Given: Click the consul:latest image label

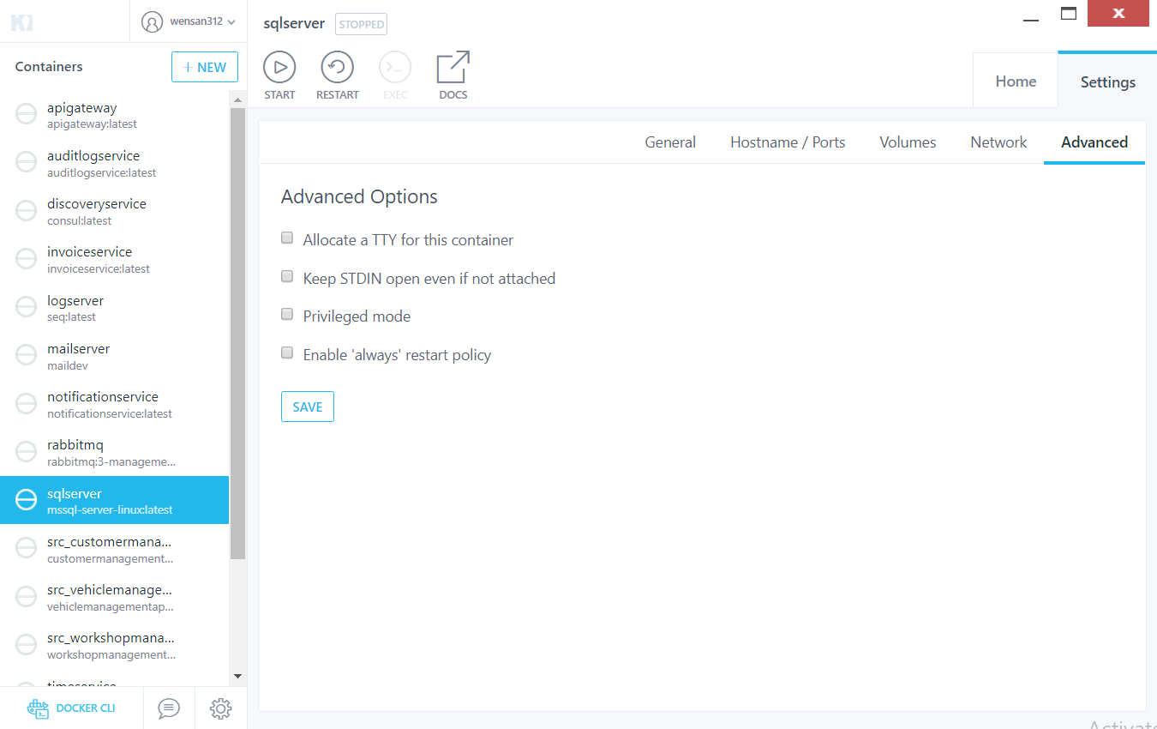Looking at the screenshot, I should (80, 220).
